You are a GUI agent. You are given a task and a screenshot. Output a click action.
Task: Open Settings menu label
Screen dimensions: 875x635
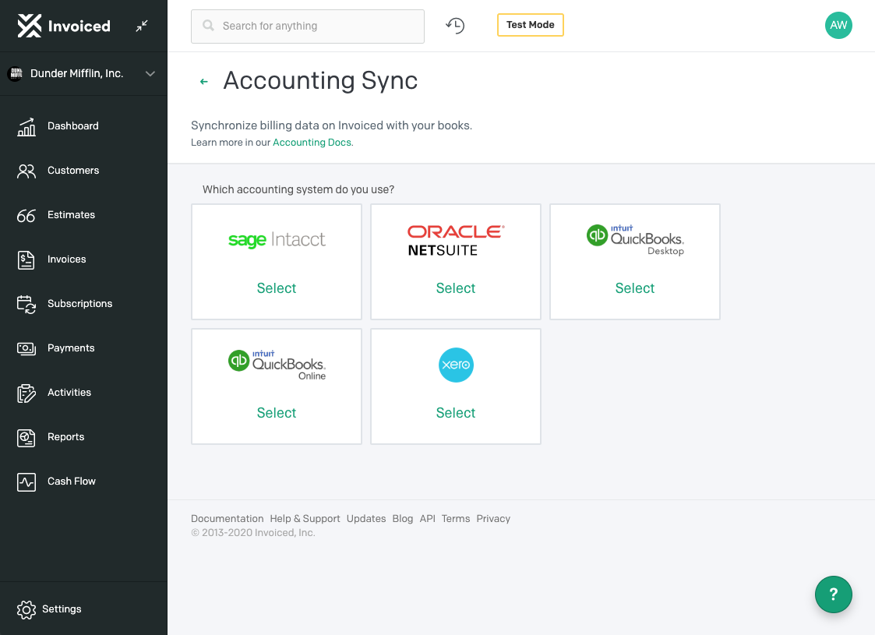[62, 609]
